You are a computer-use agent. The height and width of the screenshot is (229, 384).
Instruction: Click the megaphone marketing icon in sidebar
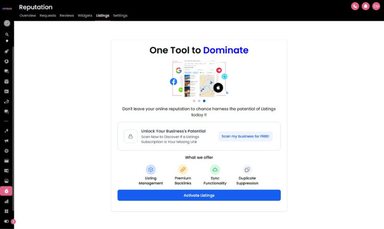click(7, 141)
